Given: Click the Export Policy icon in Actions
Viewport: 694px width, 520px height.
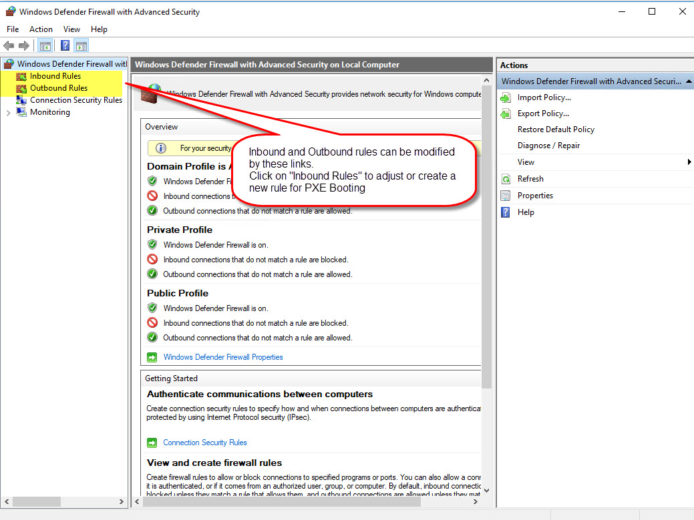Looking at the screenshot, I should (506, 113).
